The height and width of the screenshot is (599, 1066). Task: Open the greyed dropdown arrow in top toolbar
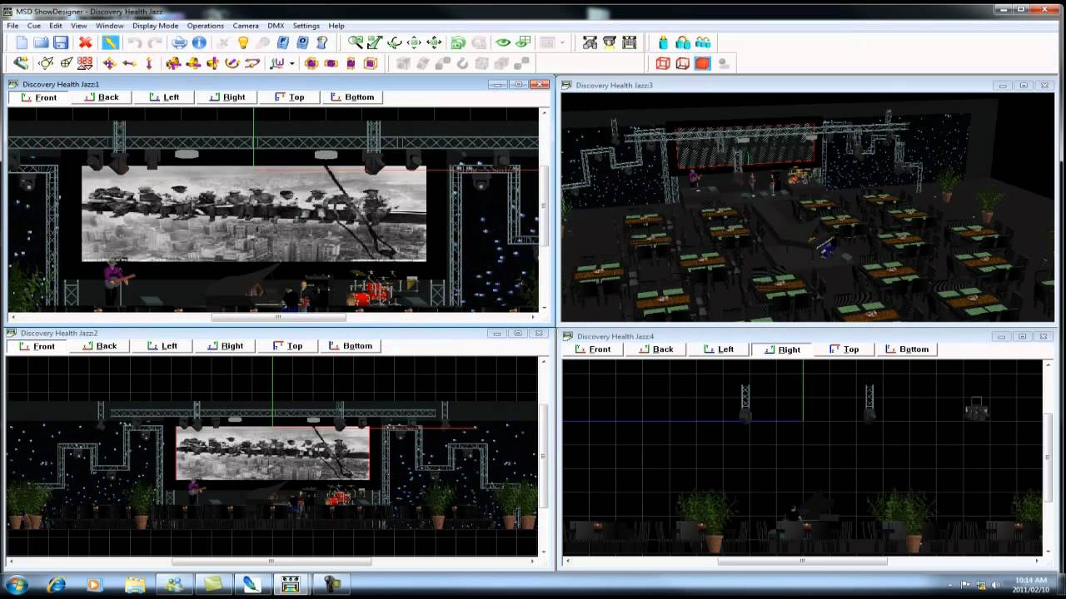click(x=563, y=42)
